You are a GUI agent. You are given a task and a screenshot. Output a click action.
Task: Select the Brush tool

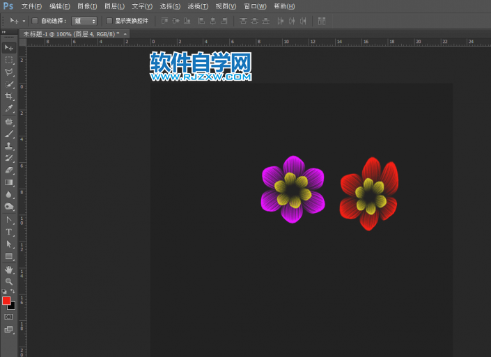click(x=9, y=133)
